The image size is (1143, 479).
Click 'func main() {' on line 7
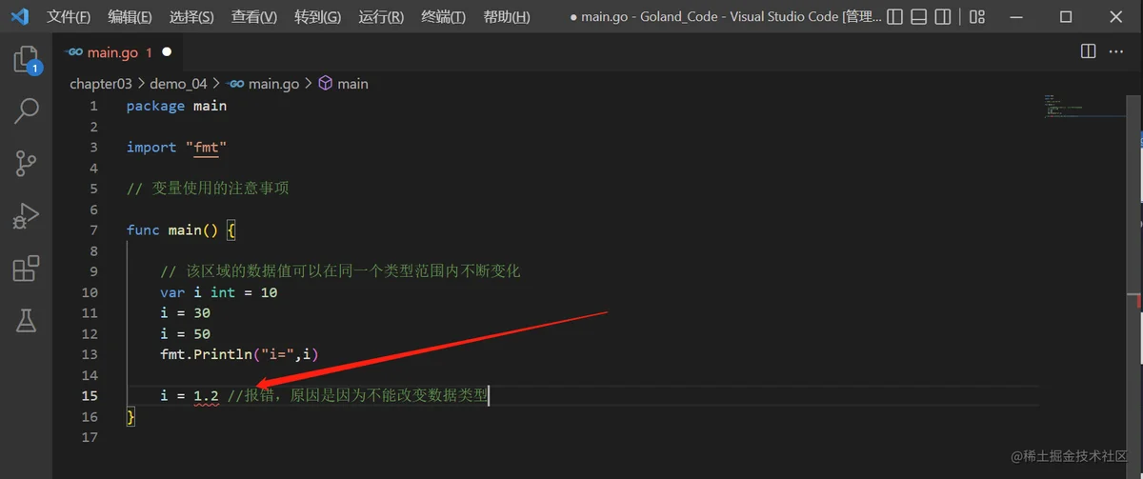point(181,230)
